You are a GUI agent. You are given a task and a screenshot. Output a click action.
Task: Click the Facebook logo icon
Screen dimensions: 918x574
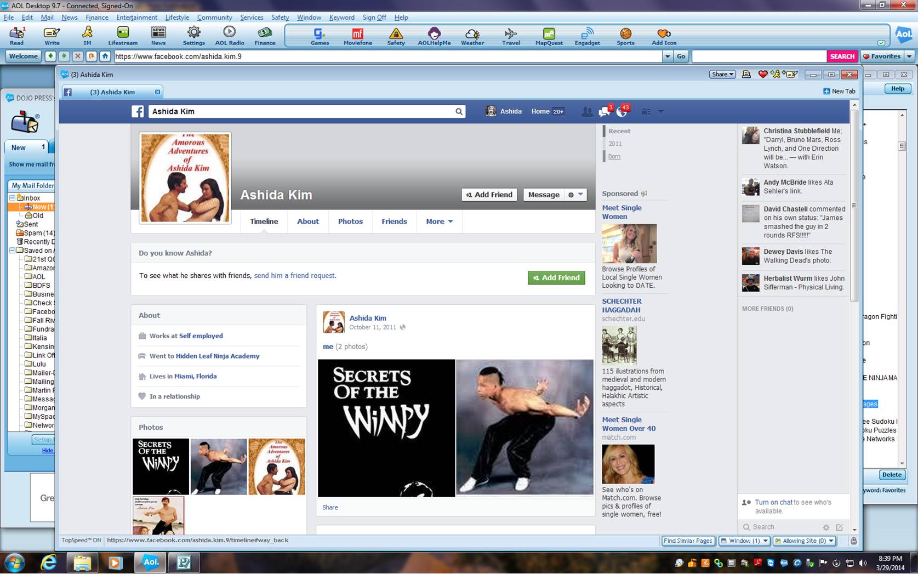pos(138,111)
